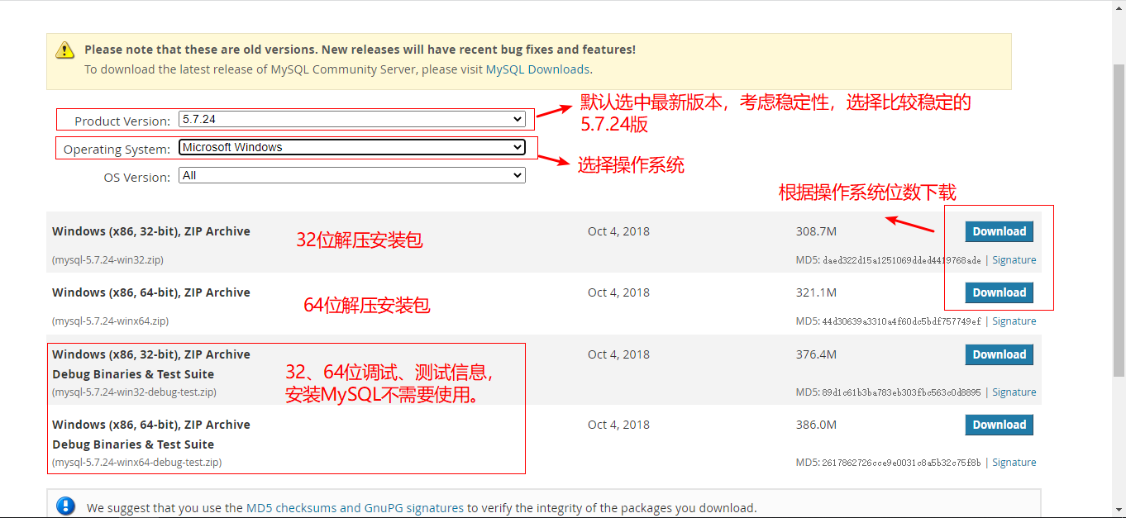Download the 32-bit Debug Binaries & Test Suite

[x=999, y=354]
